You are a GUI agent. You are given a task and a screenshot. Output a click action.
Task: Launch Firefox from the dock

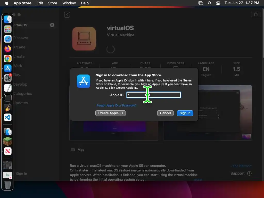(x=8, y=49)
